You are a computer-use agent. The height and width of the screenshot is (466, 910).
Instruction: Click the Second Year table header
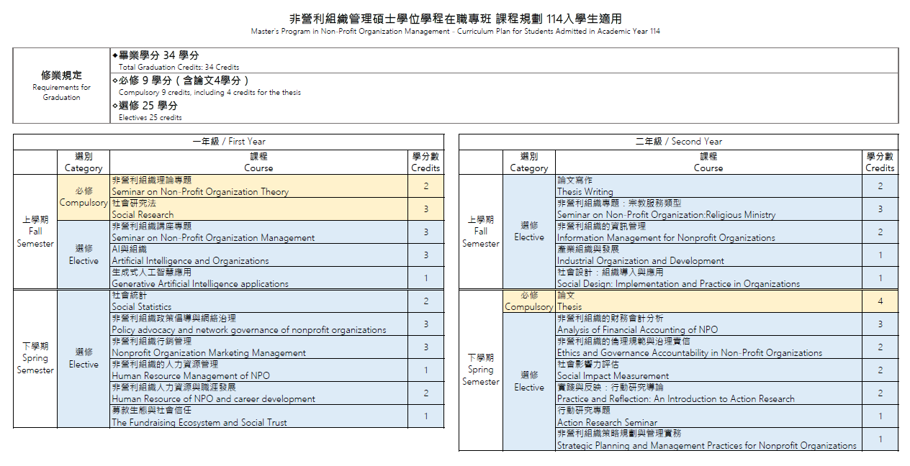678,142
